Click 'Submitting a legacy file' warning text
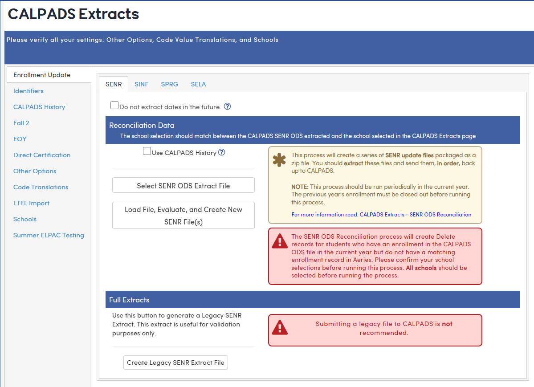The image size is (534, 387). click(384, 328)
